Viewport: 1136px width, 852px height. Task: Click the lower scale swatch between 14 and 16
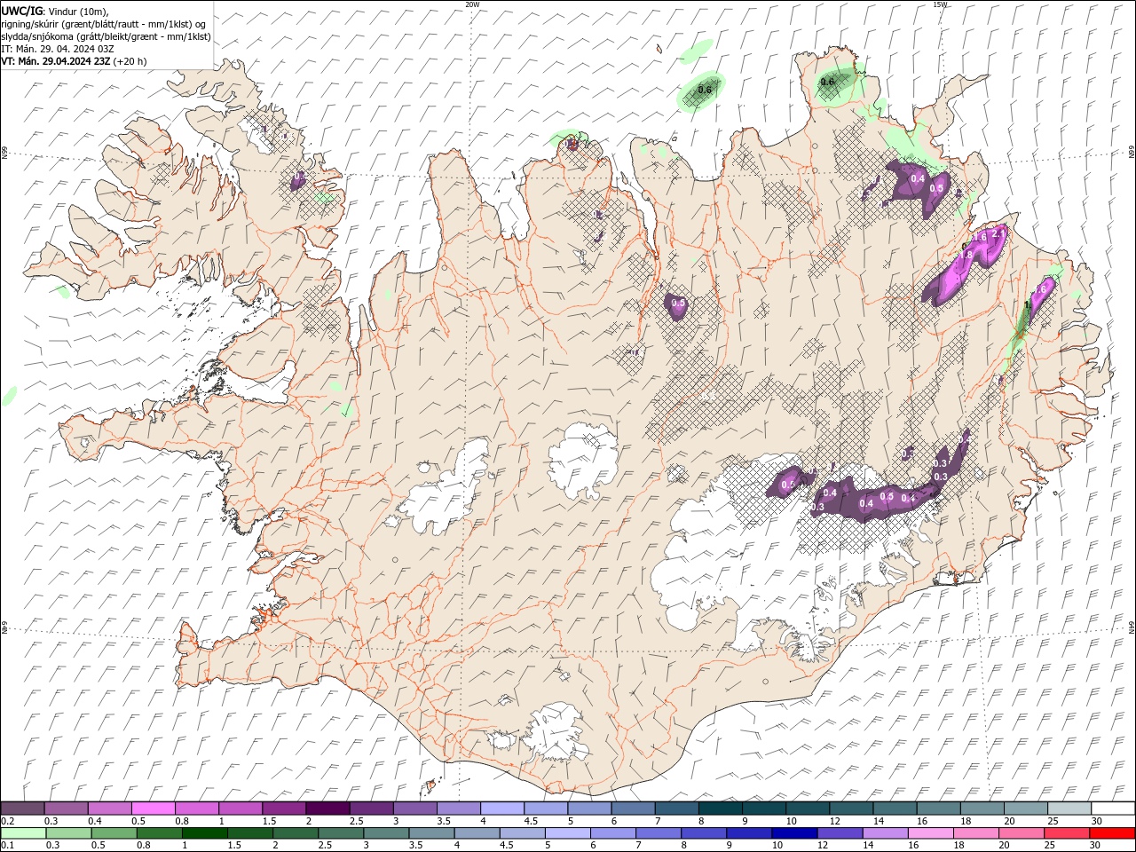click(886, 833)
